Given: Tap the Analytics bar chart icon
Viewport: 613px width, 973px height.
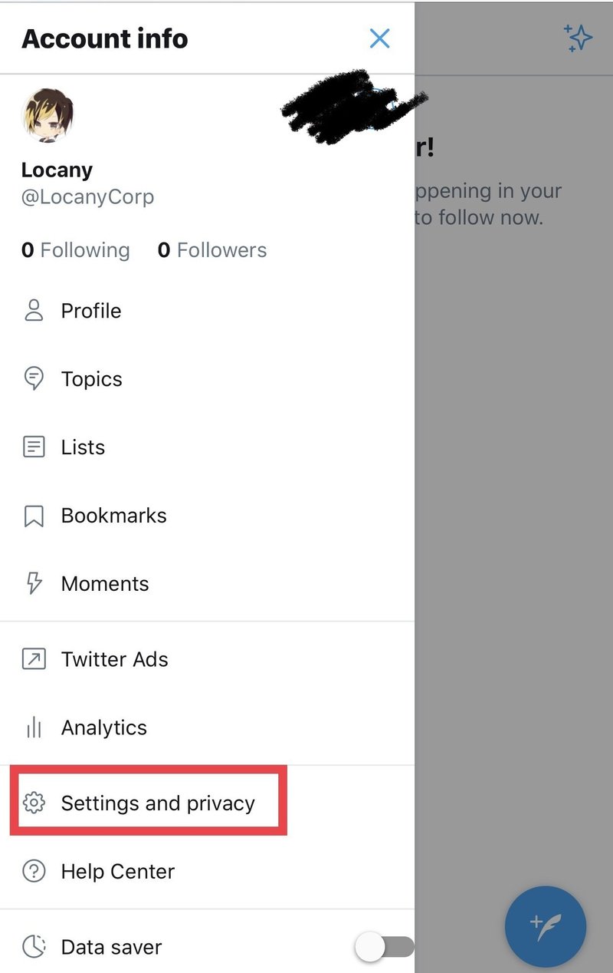Looking at the screenshot, I should pyautogui.click(x=34, y=727).
